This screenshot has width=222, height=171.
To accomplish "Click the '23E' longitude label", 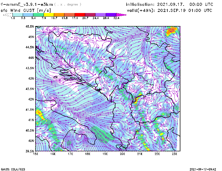I will 175,154.
